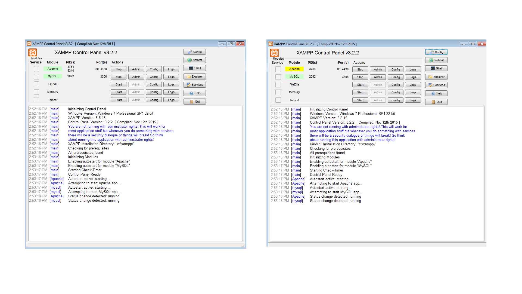The image size is (522, 294).
Task: Click the "Starting Check-Timer" log line in the right window
Action: [327, 170]
